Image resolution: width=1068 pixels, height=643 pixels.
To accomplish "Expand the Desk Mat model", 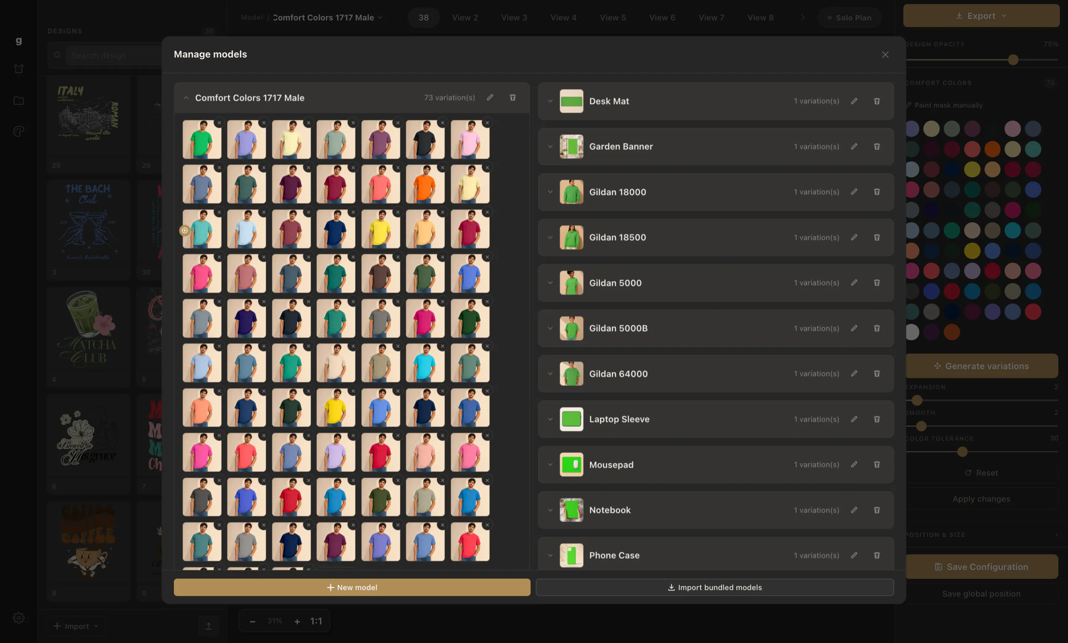I will click(550, 101).
